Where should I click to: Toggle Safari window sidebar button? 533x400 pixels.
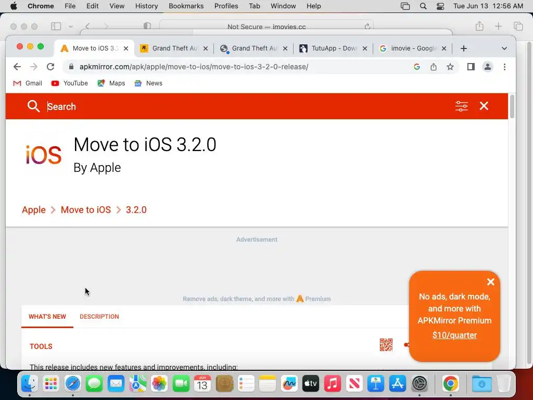56,26
